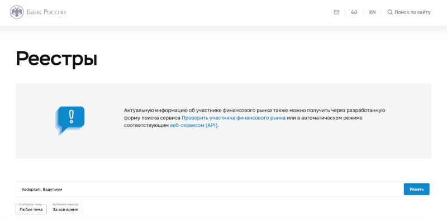This screenshot has height=221, width=447.
Task: Switch site language to EN
Action: pos(372,12)
